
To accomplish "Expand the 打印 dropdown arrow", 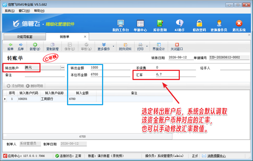I will 147,46.
